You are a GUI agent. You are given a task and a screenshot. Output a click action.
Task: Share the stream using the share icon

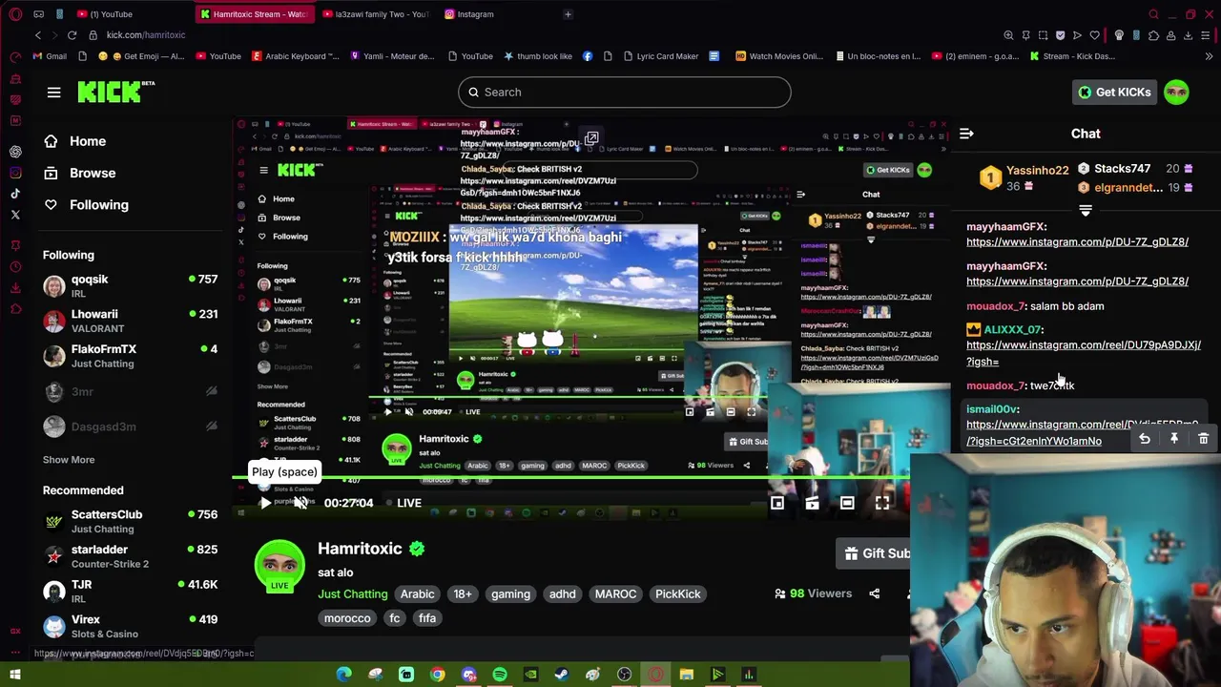point(874,593)
